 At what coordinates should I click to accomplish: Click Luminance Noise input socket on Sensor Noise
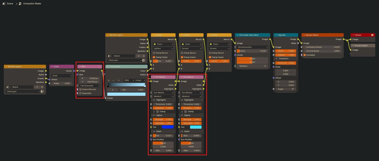302,47
